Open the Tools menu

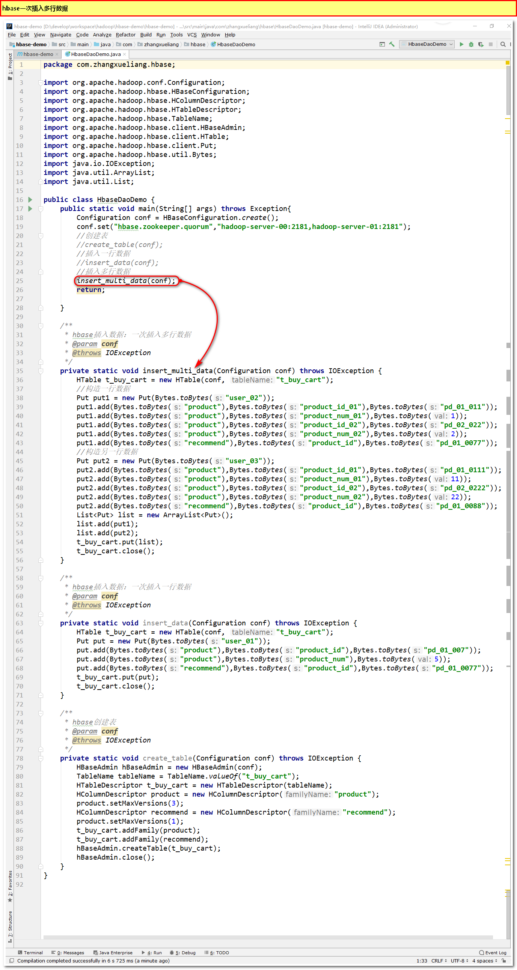click(176, 35)
